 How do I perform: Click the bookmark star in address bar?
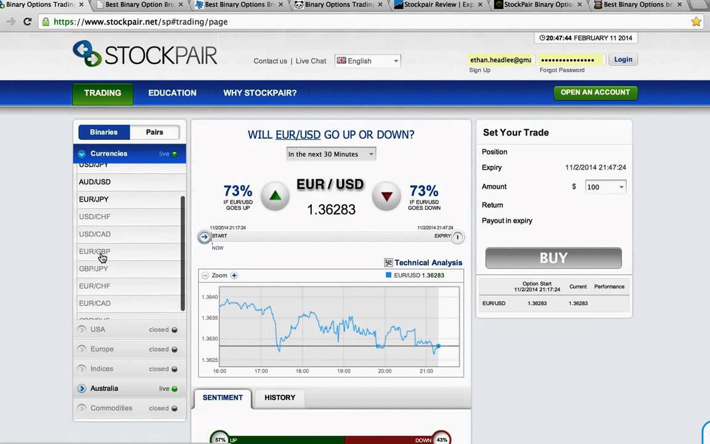pos(696,22)
